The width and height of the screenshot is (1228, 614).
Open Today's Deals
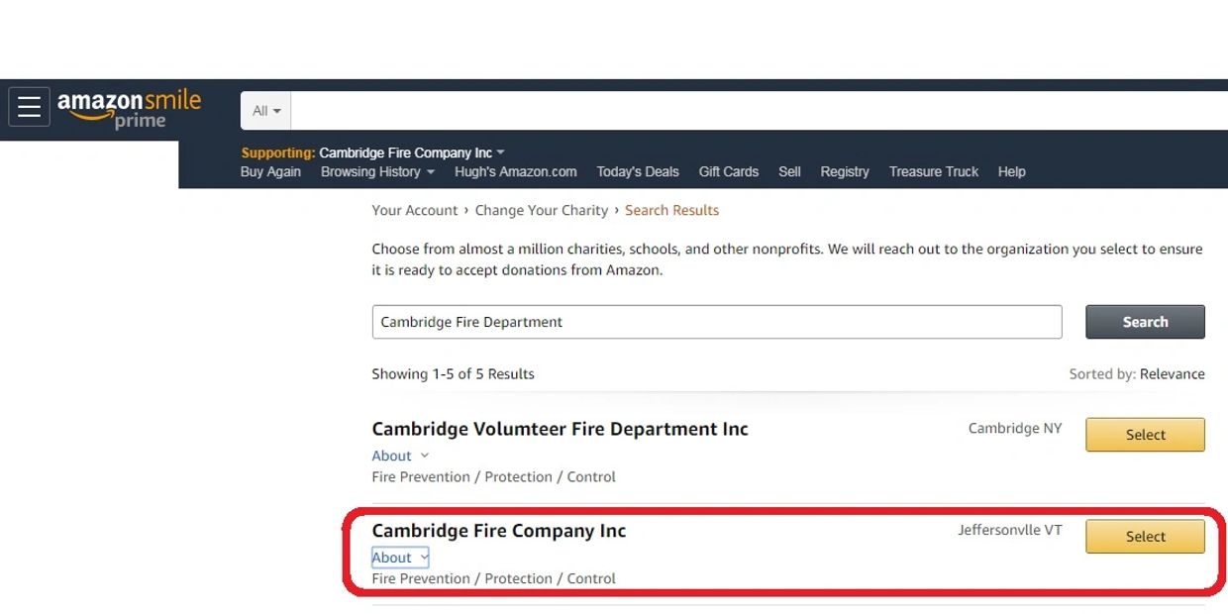(x=638, y=171)
